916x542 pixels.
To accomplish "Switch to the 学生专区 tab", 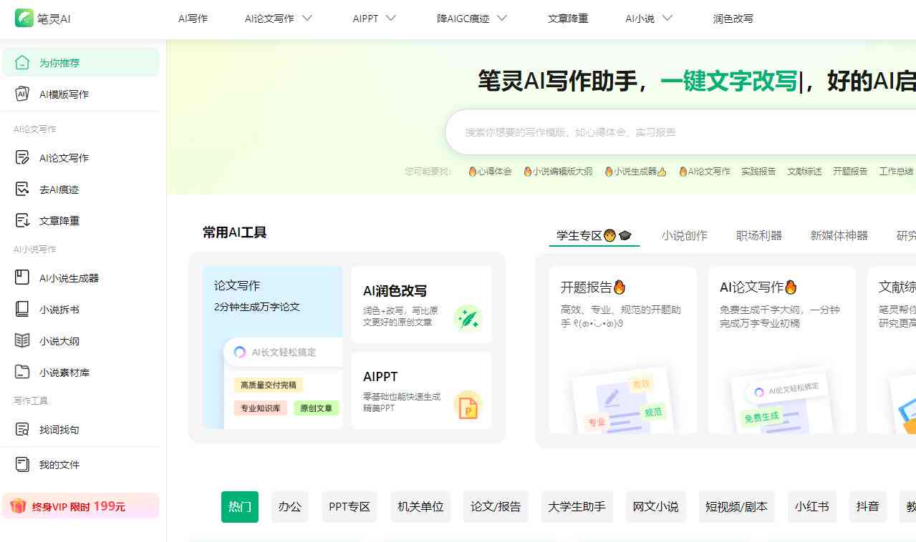I will (594, 235).
